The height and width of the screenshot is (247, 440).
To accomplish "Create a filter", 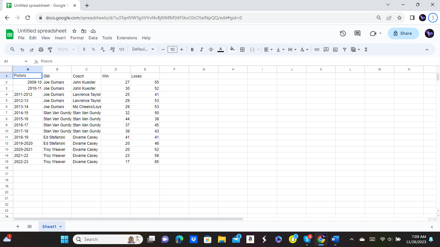I will 345,50.
